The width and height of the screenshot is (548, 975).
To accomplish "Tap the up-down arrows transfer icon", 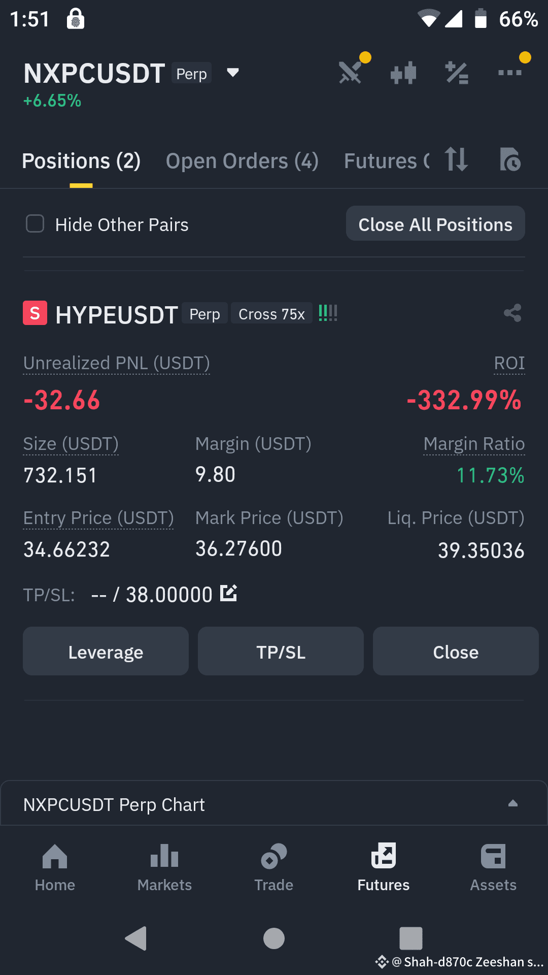I will pos(456,159).
